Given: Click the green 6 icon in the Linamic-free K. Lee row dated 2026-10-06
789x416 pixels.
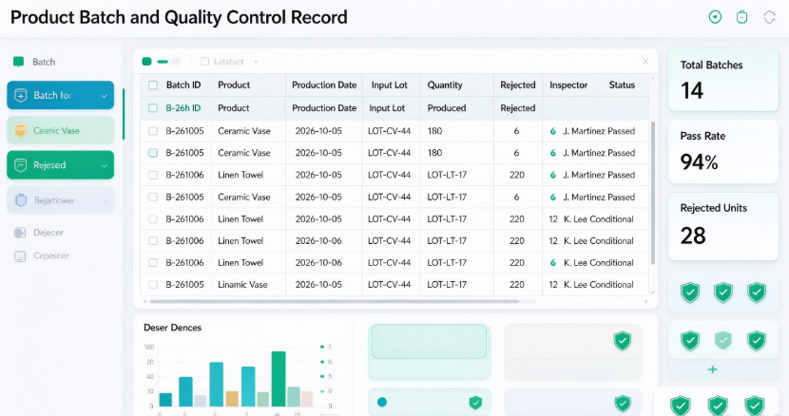Looking at the screenshot, I should 553,262.
